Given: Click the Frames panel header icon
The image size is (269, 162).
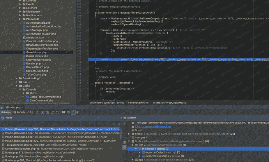Looking at the screenshot, I should pyautogui.click(x=2, y=117).
